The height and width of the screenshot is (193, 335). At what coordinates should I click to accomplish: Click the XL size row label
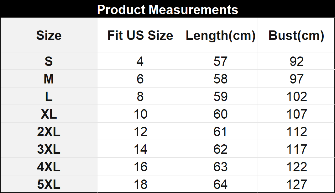click(49, 114)
